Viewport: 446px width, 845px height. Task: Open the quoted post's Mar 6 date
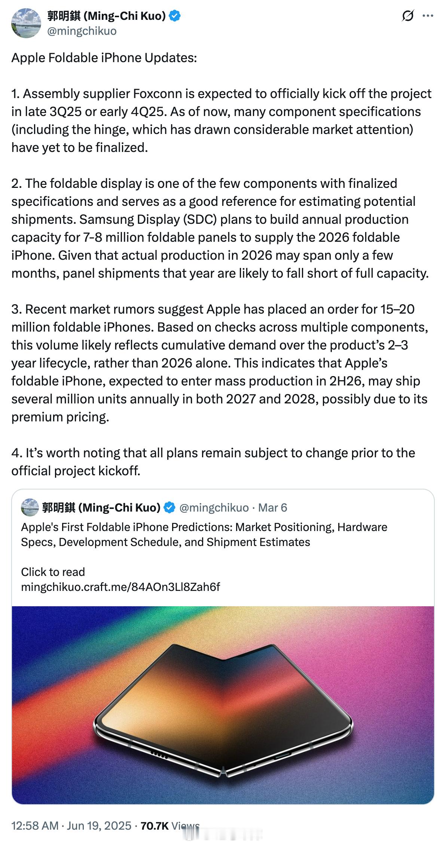[x=273, y=507]
